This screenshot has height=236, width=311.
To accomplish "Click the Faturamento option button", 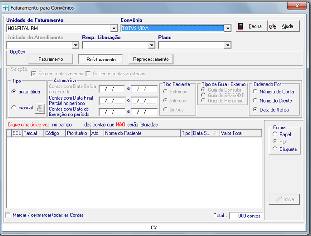I will 51,59.
